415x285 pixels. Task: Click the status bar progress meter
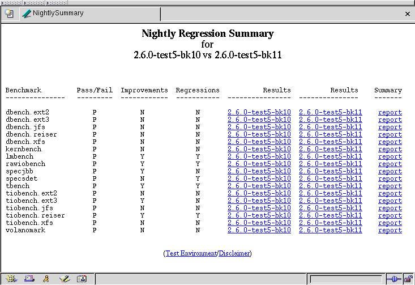(346, 279)
